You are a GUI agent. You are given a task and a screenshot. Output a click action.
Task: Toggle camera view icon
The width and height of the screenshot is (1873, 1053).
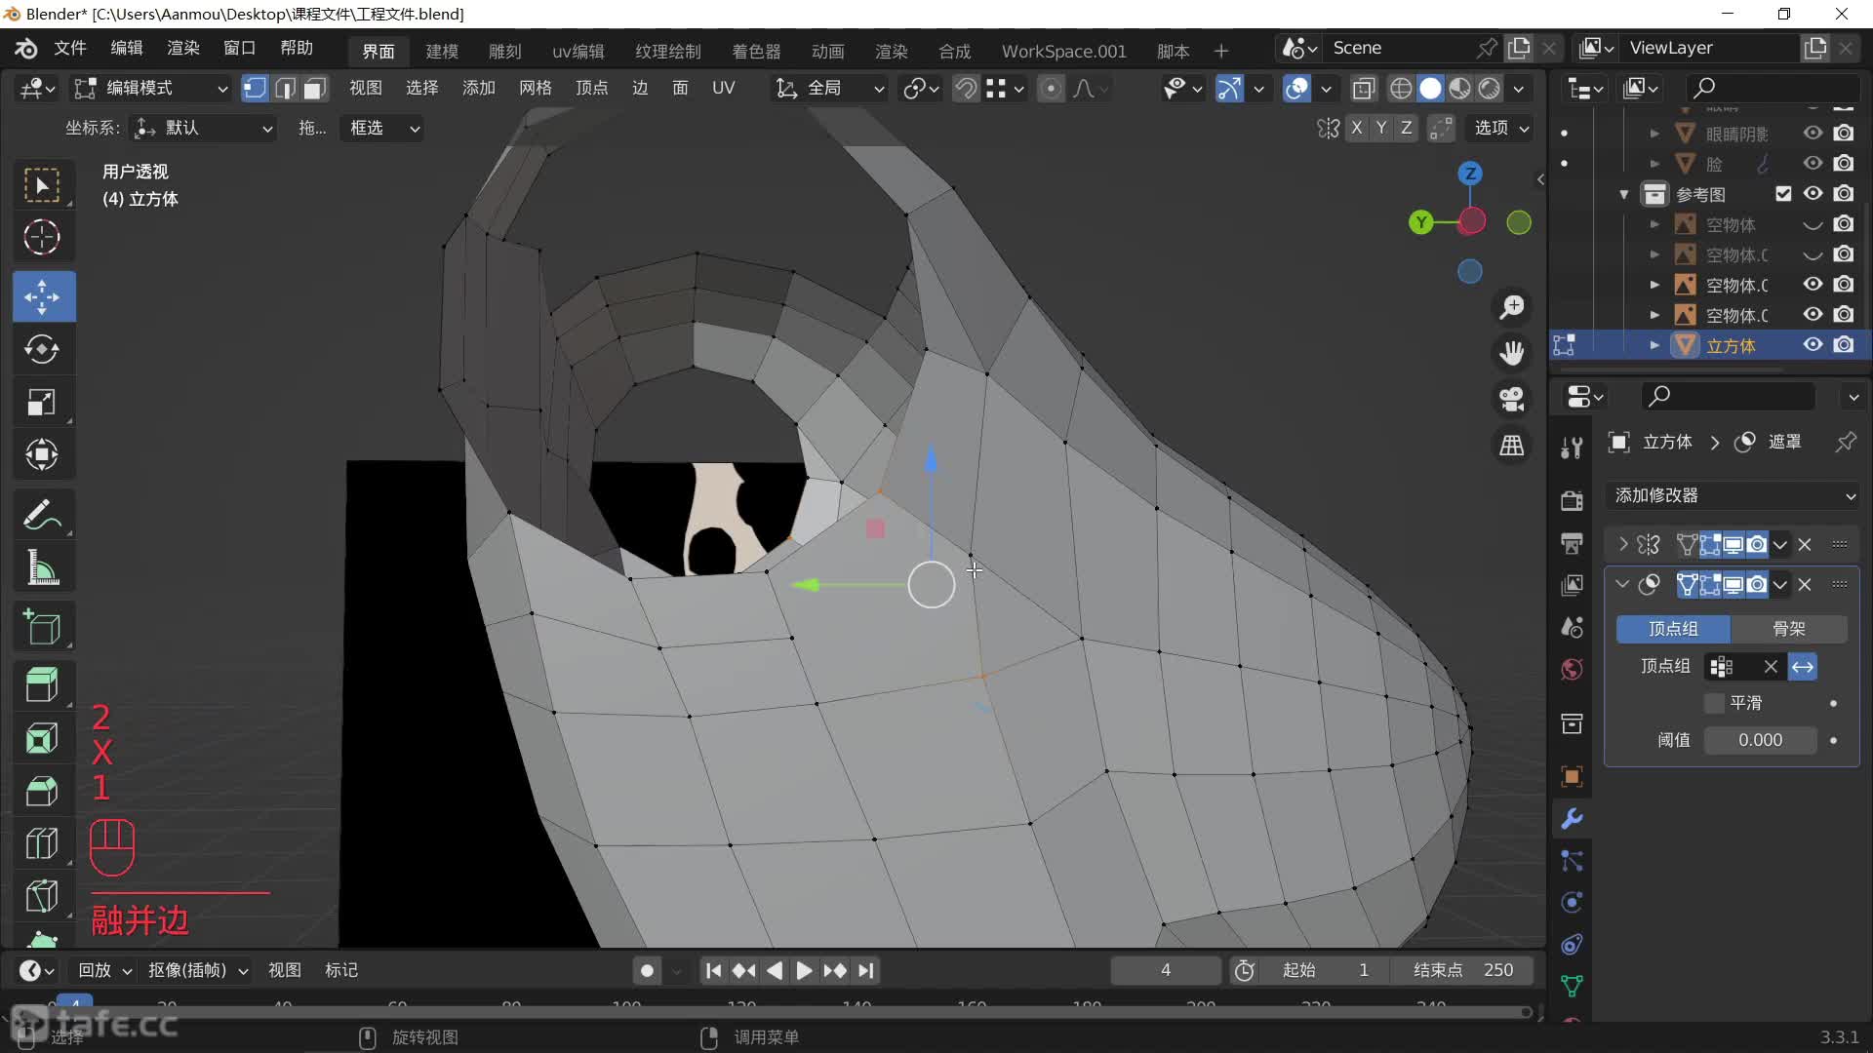point(1512,399)
